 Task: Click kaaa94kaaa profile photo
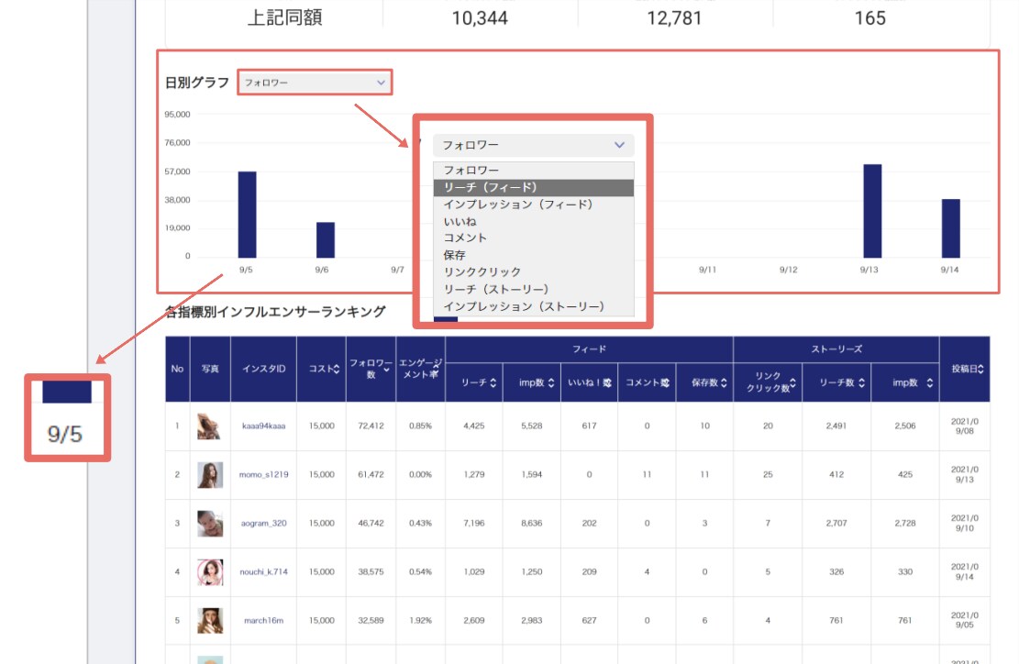(x=210, y=426)
